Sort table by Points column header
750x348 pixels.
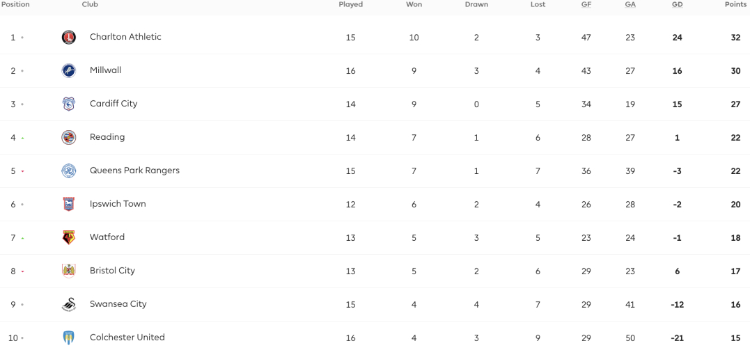pyautogui.click(x=735, y=5)
